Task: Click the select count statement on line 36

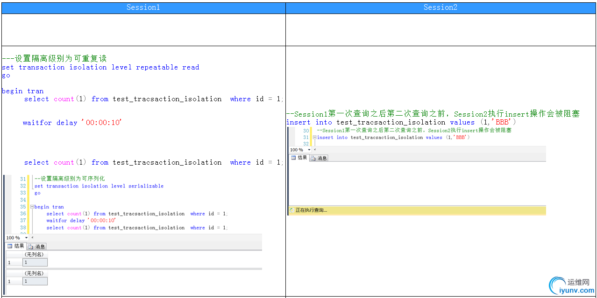Action: click(137, 214)
